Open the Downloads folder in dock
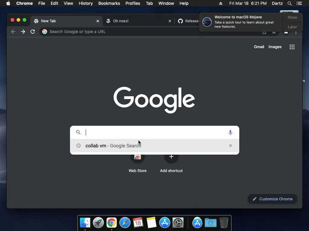This screenshot has height=231, width=309. click(x=210, y=223)
